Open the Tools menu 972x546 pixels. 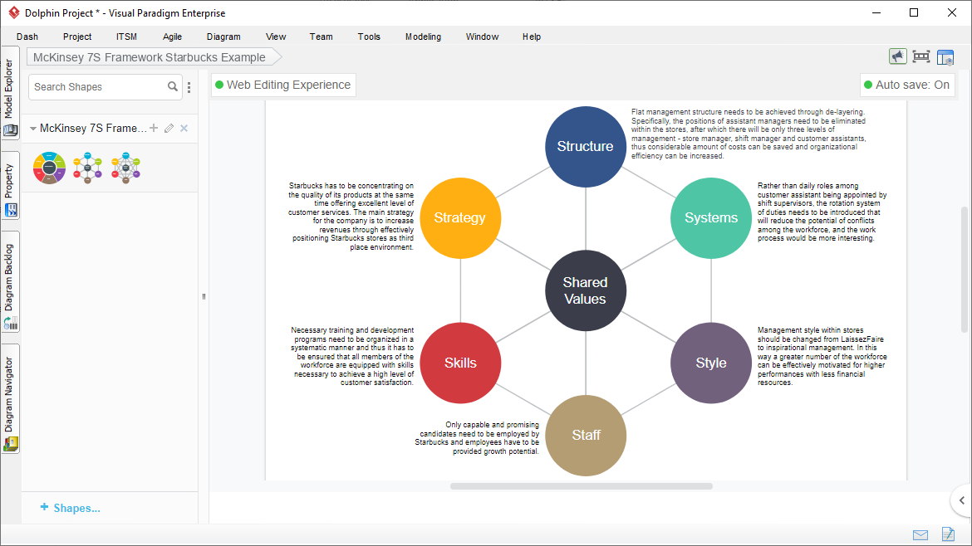[369, 37]
